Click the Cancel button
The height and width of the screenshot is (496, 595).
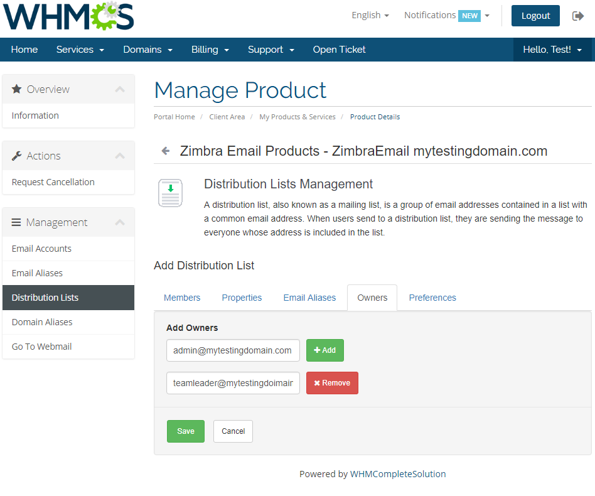233,431
